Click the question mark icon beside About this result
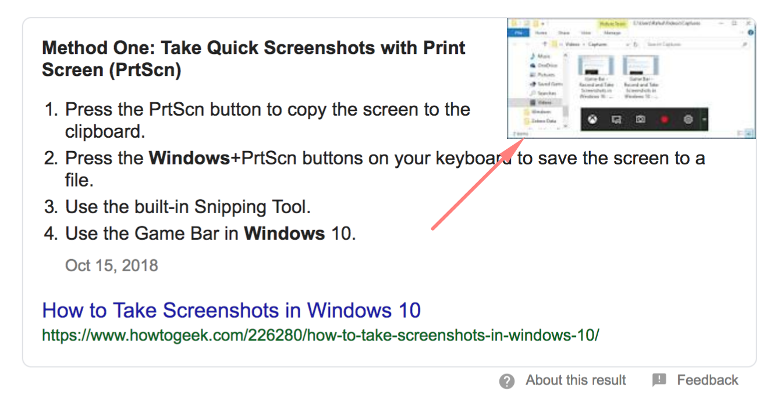 [507, 381]
